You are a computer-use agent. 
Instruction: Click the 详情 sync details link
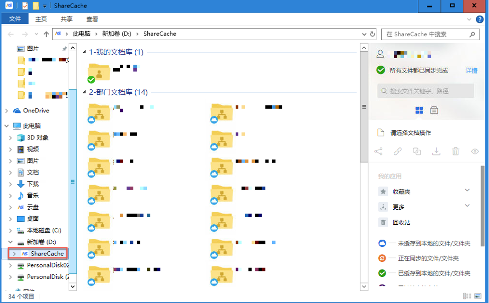(x=471, y=71)
